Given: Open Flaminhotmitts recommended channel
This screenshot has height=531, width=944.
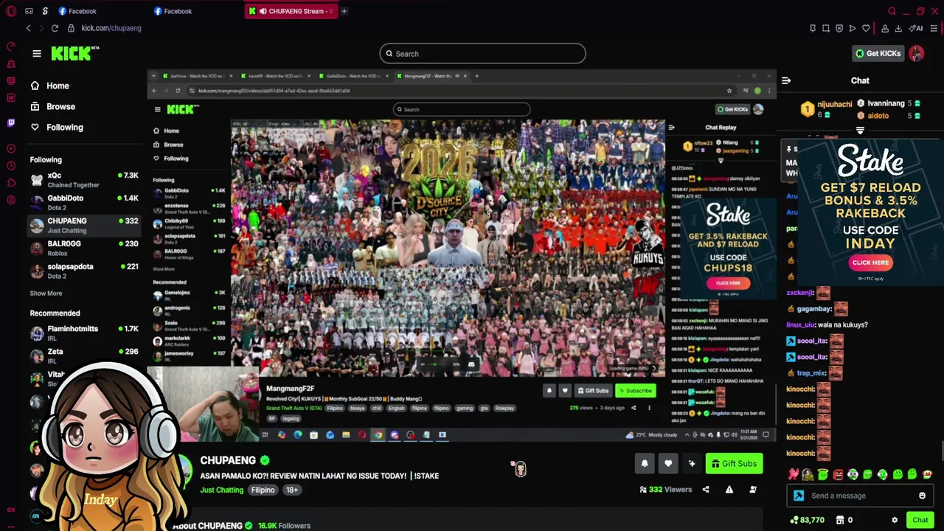Looking at the screenshot, I should pyautogui.click(x=84, y=333).
